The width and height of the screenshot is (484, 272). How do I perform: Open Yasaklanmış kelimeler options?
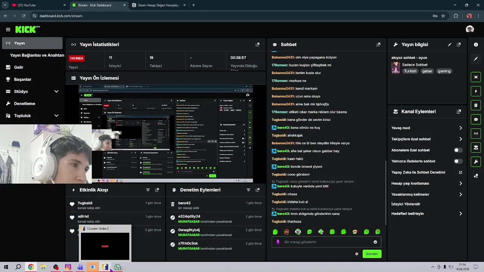pos(427,195)
